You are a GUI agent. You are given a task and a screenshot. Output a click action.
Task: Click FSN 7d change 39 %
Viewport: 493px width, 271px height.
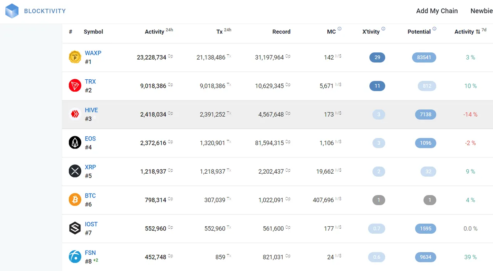(x=470, y=257)
